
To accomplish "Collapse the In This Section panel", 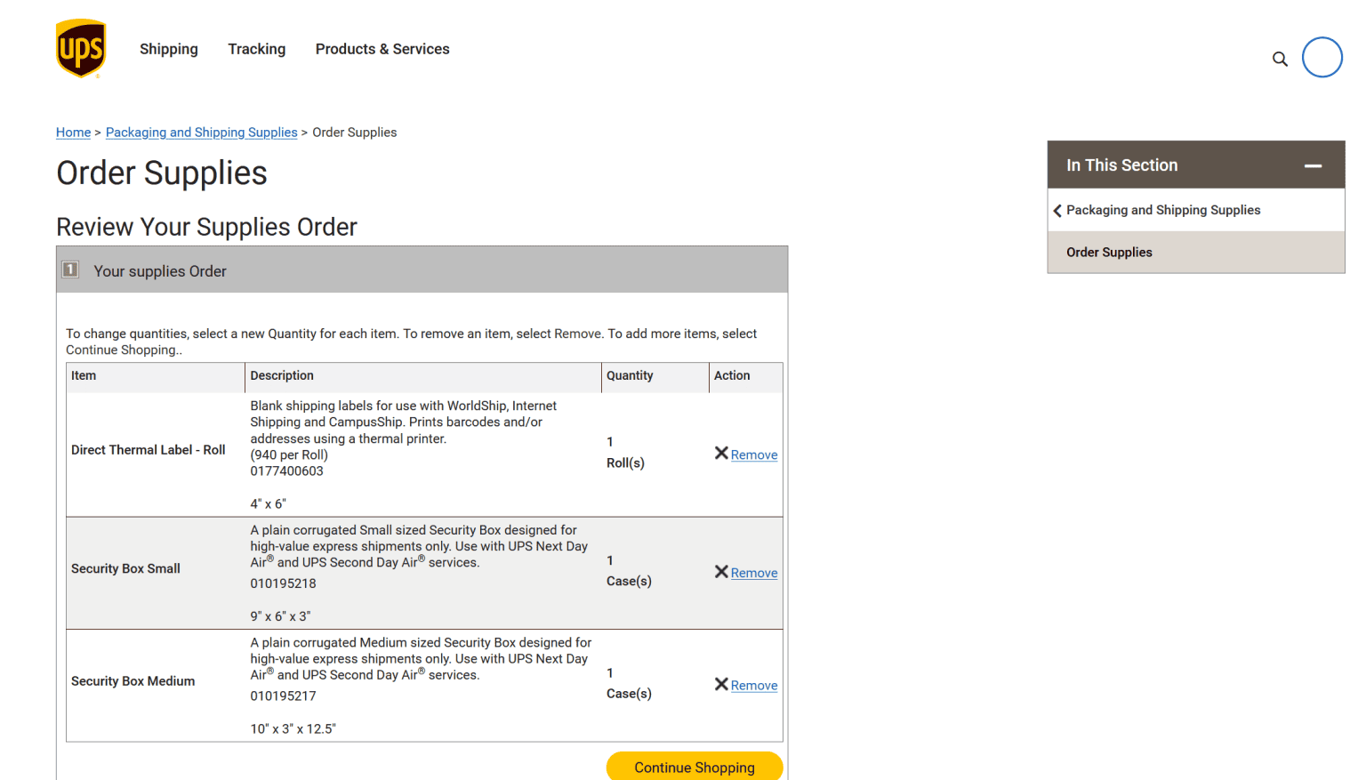I will 1313,166.
